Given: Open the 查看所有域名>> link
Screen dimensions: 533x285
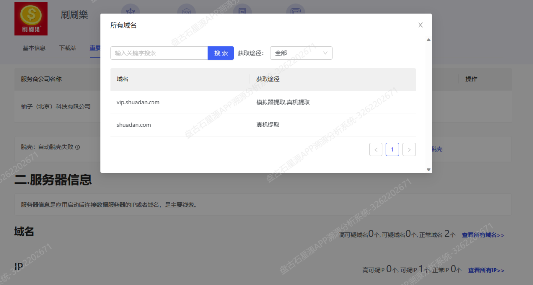Looking at the screenshot, I should coord(482,235).
